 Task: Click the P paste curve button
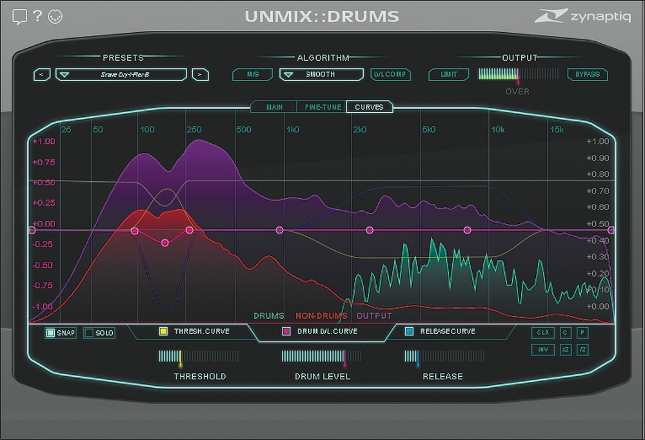click(x=582, y=333)
